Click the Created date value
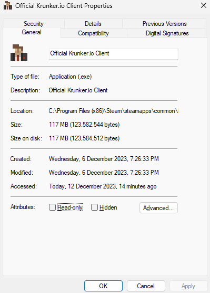This screenshot has height=293, width=210. (104, 159)
